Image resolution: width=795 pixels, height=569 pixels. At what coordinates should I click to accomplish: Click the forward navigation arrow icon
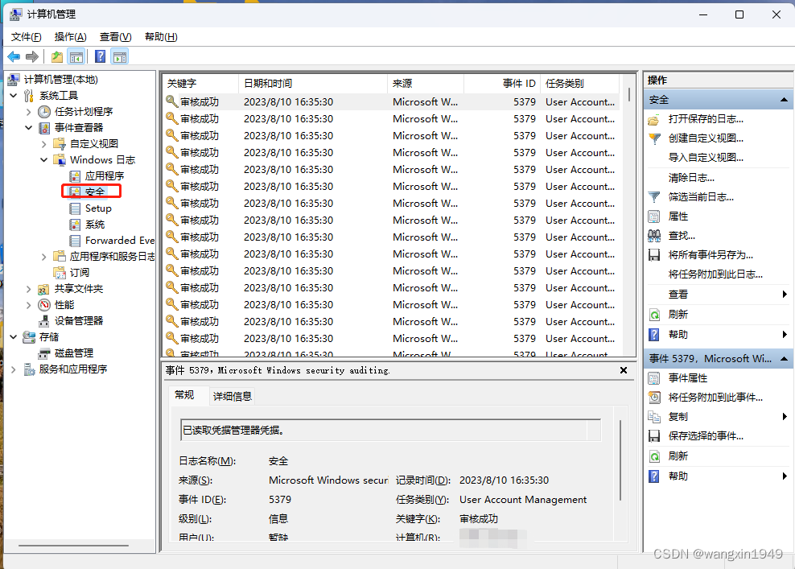click(31, 56)
